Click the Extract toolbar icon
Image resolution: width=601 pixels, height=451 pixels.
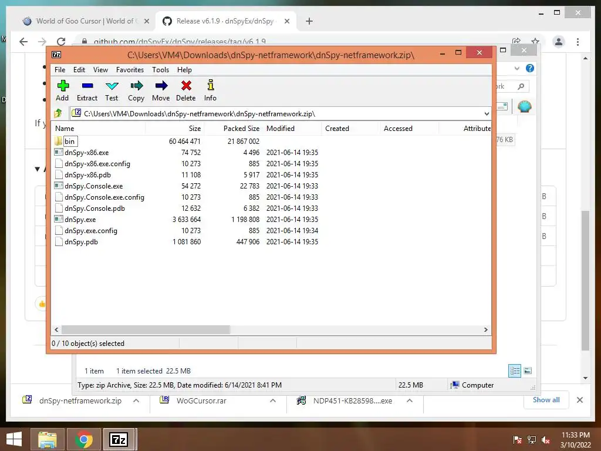(x=87, y=86)
